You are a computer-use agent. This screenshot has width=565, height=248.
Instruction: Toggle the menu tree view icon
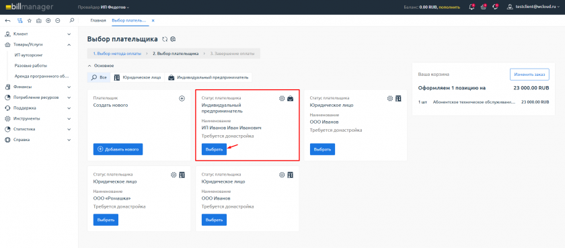click(x=20, y=21)
